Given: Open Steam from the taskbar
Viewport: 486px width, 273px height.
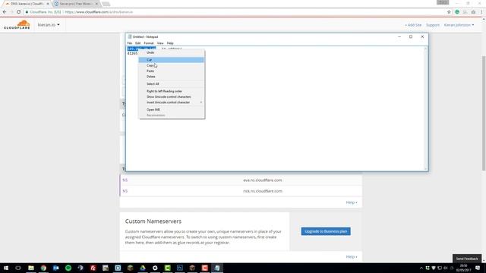Looking at the screenshot, I should (80, 268).
